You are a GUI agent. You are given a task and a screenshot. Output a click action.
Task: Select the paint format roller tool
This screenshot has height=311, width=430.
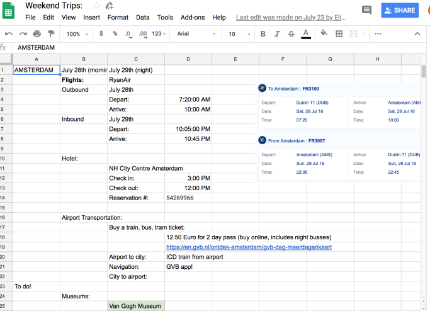coord(52,34)
